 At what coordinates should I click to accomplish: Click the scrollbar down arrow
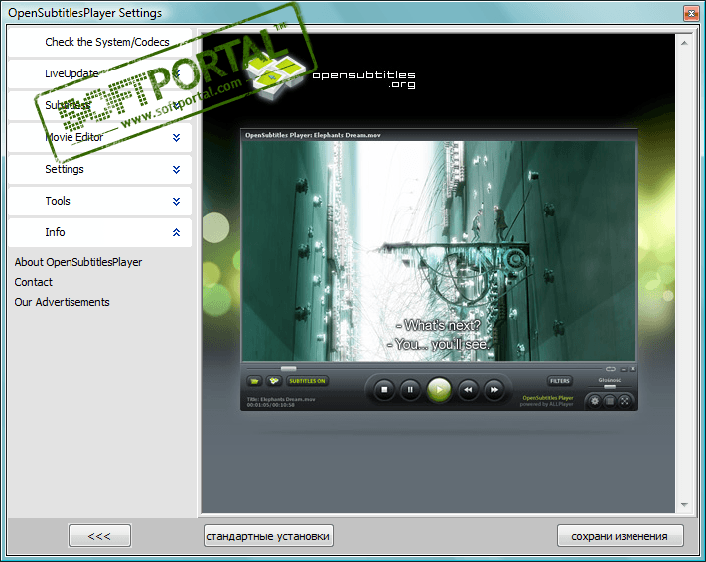click(684, 505)
